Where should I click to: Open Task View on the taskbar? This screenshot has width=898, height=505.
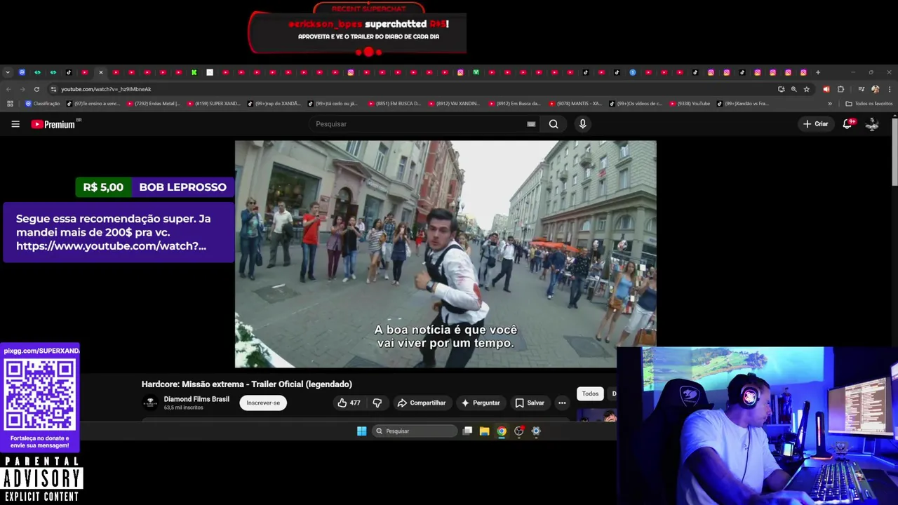[467, 431]
